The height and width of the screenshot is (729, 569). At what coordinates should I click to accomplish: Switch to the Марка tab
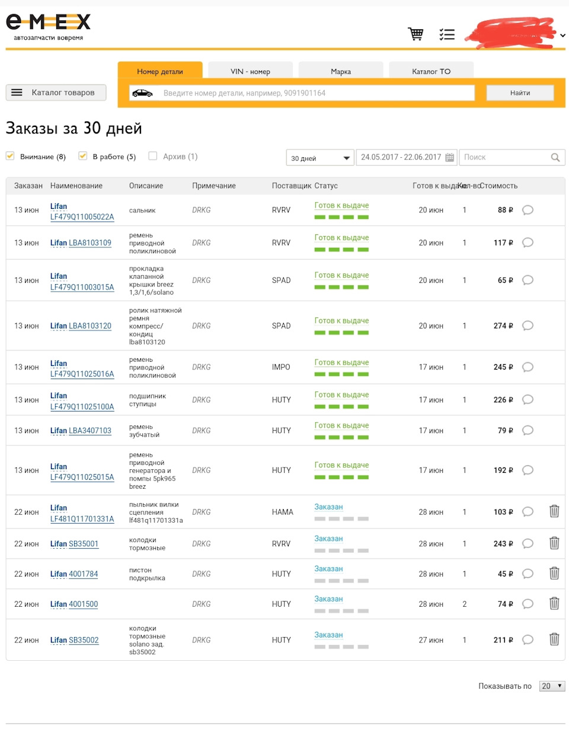(x=341, y=71)
